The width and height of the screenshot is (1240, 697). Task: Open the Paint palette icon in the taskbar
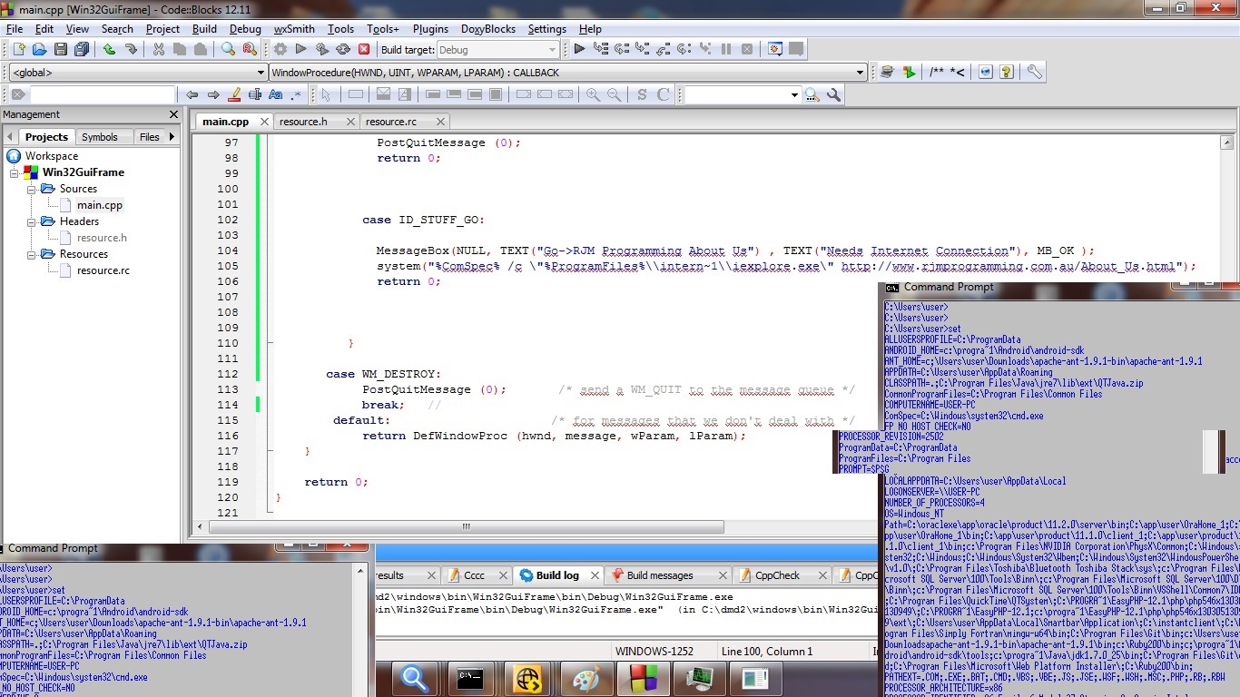(x=586, y=678)
